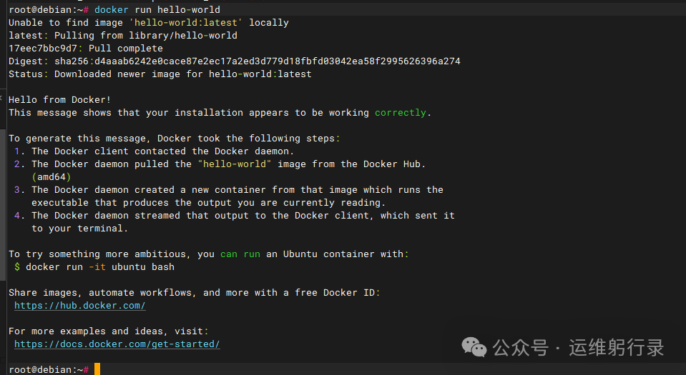
Task: Click the 'docker run -it ubuntu bash' command
Action: [99, 267]
